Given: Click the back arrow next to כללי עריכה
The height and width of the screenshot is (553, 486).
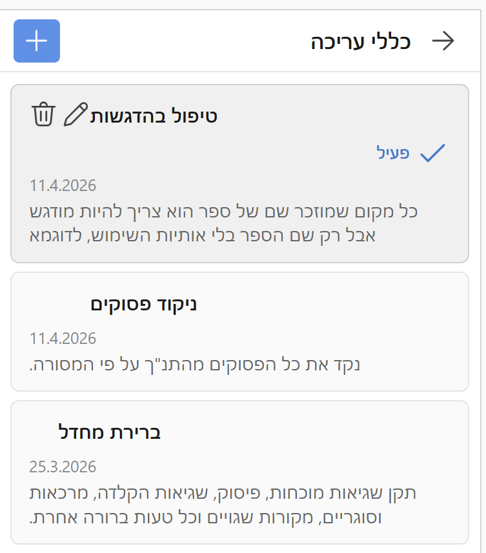Looking at the screenshot, I should (443, 41).
